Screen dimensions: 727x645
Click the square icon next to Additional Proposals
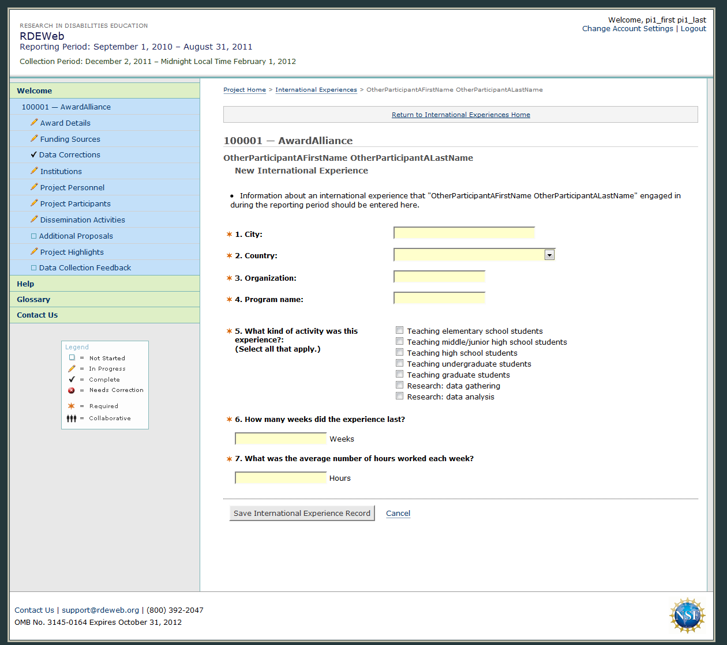click(33, 236)
